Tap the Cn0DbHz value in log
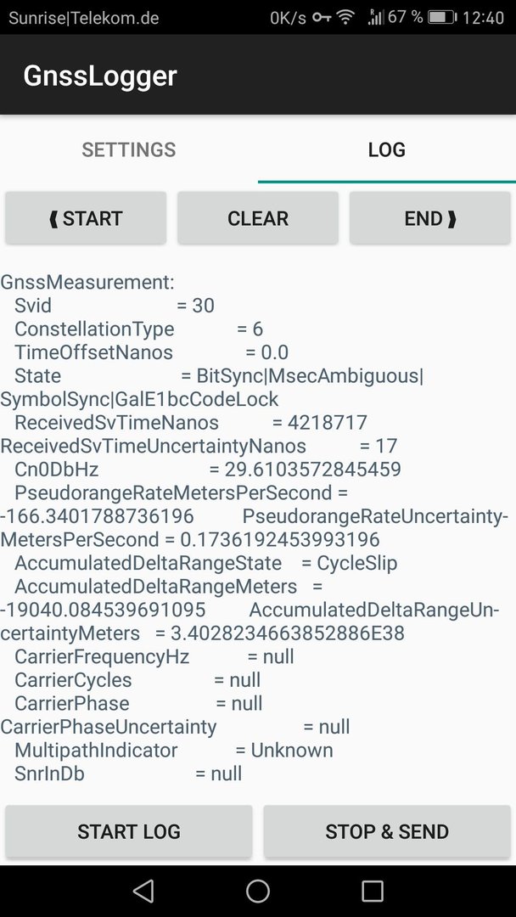Image resolution: width=516 pixels, height=917 pixels. click(x=305, y=470)
